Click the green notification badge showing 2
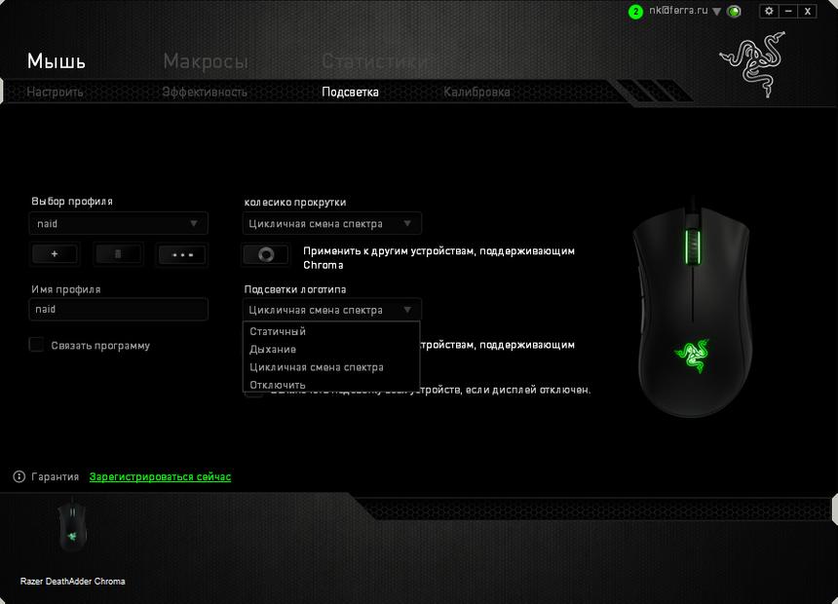Screen dimensions: 838x604 click(635, 12)
